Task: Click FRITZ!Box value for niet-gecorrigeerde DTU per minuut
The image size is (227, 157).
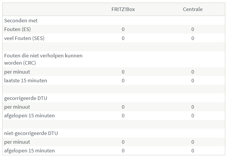Action: tap(123, 142)
